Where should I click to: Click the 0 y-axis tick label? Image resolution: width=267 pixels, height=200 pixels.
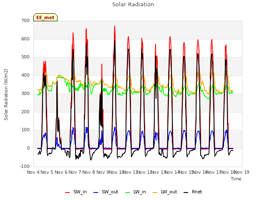28,148
